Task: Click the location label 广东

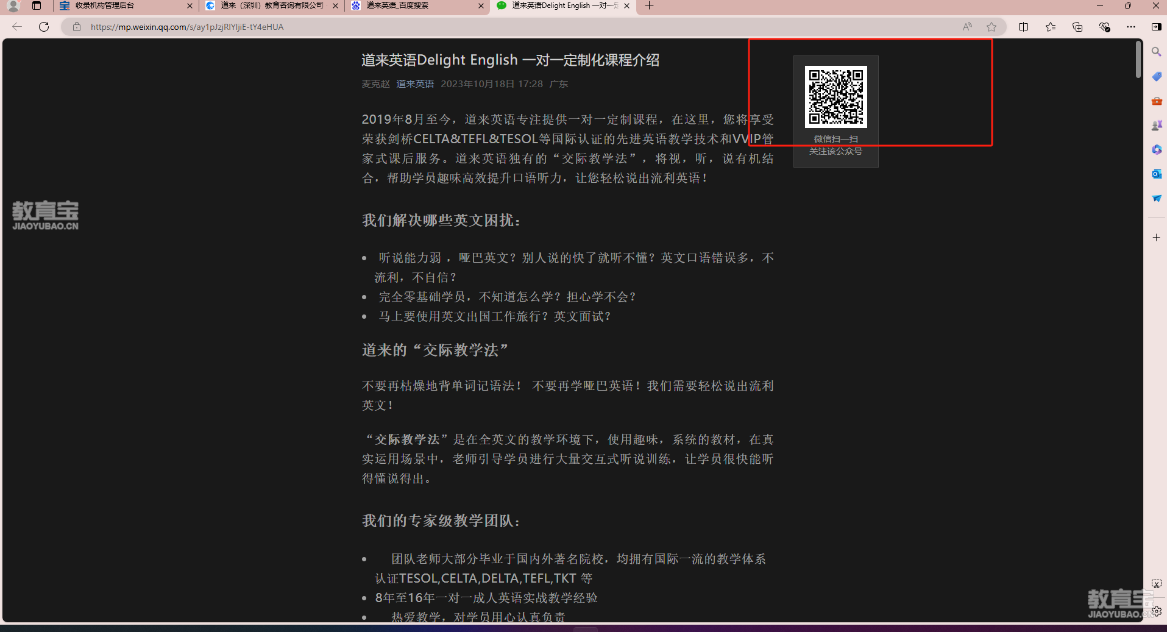Action: (x=559, y=84)
